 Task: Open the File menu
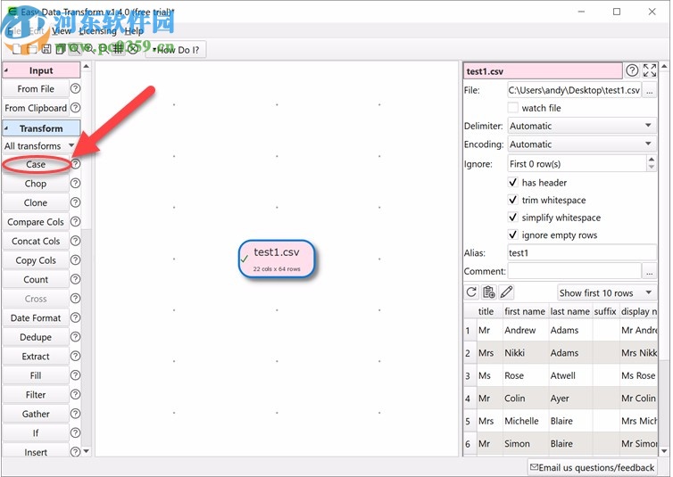pyautogui.click(x=13, y=31)
